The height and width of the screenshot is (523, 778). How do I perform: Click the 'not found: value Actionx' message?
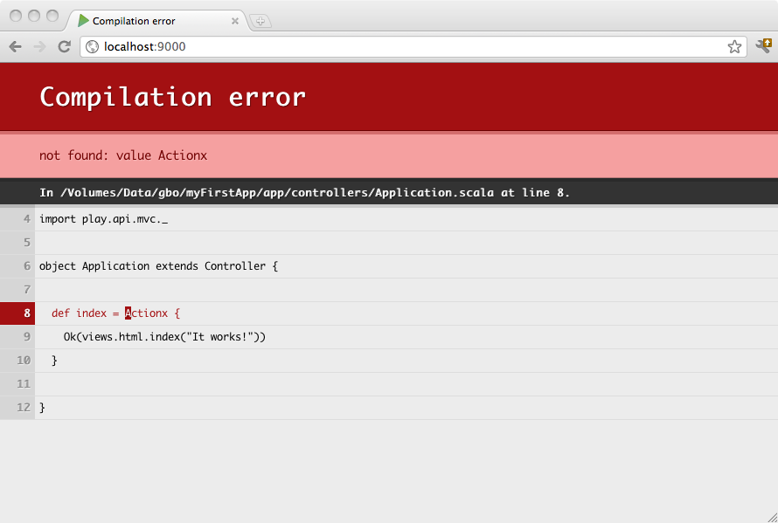123,155
